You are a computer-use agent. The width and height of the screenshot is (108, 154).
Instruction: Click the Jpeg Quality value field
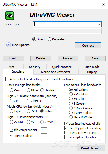(44, 136)
